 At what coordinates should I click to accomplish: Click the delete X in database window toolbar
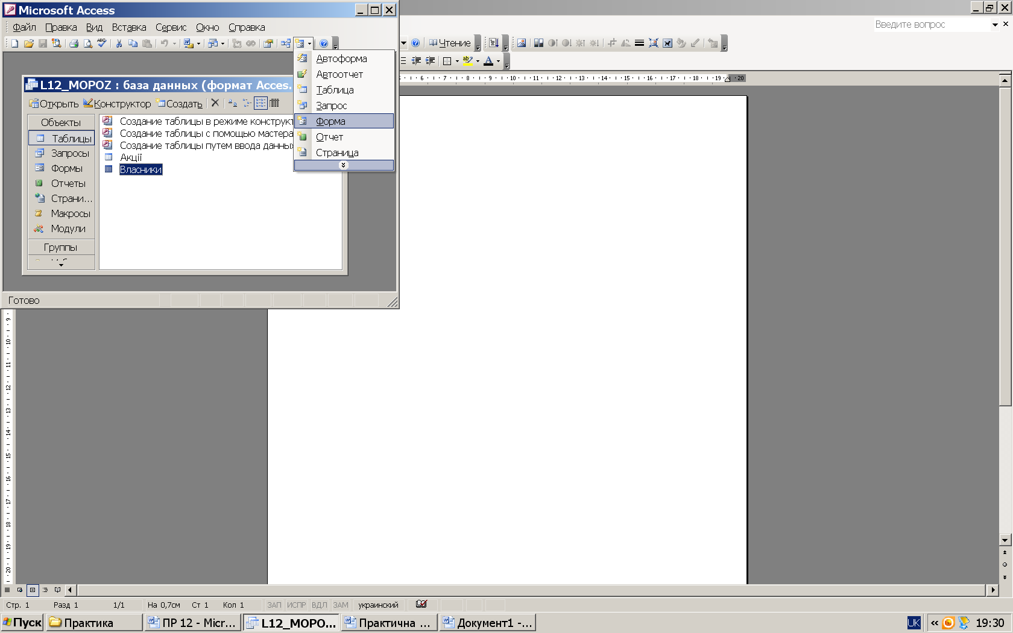click(215, 103)
